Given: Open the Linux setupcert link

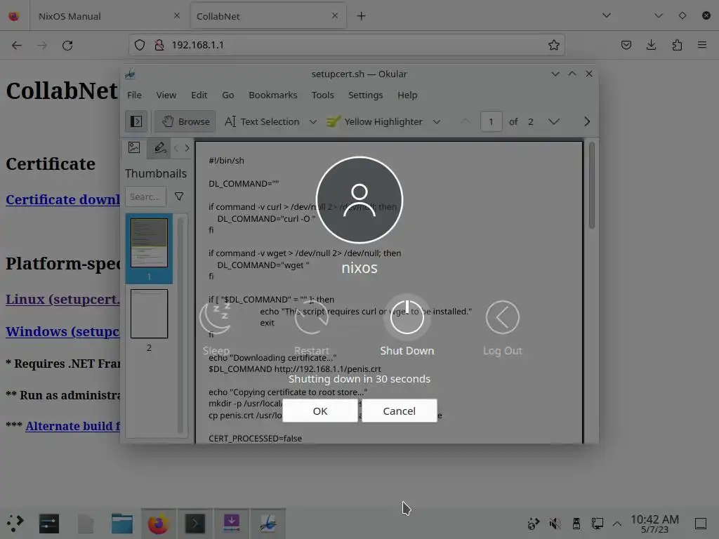Looking at the screenshot, I should point(62,299).
